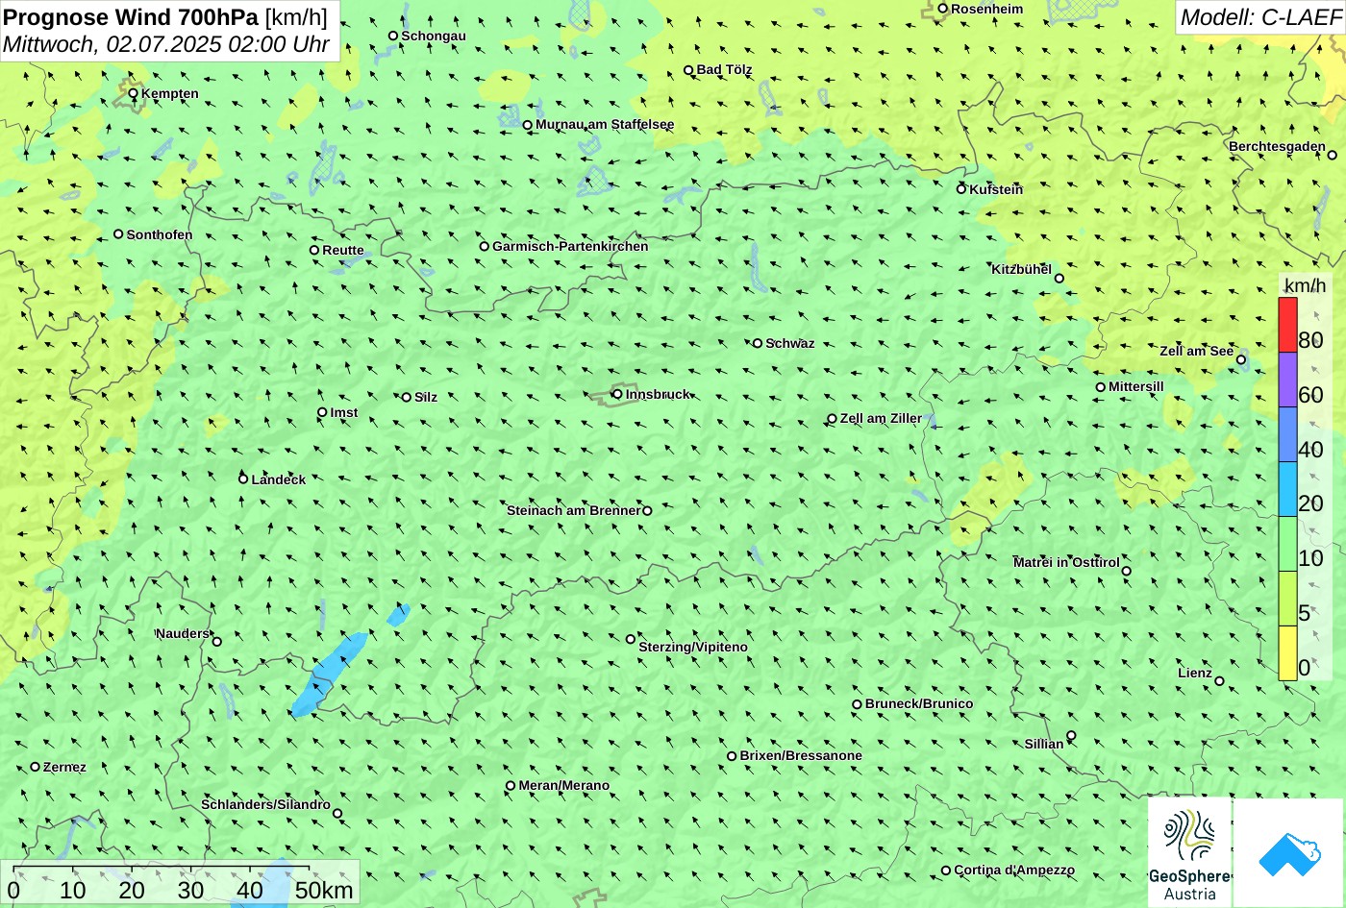The image size is (1346, 908).
Task: Click the Sonthofen town marker
Action: tap(119, 234)
